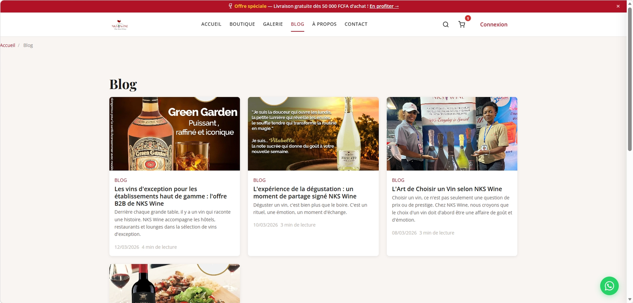633x303 pixels.
Task: Open the search magnifier icon
Action: 445,25
